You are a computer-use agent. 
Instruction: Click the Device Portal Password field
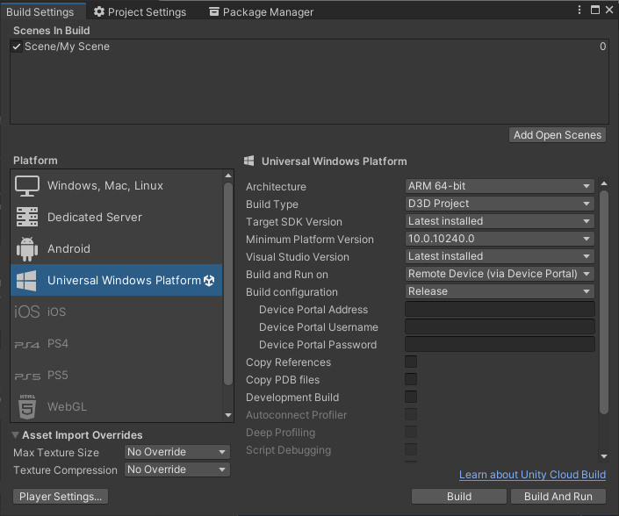[500, 344]
